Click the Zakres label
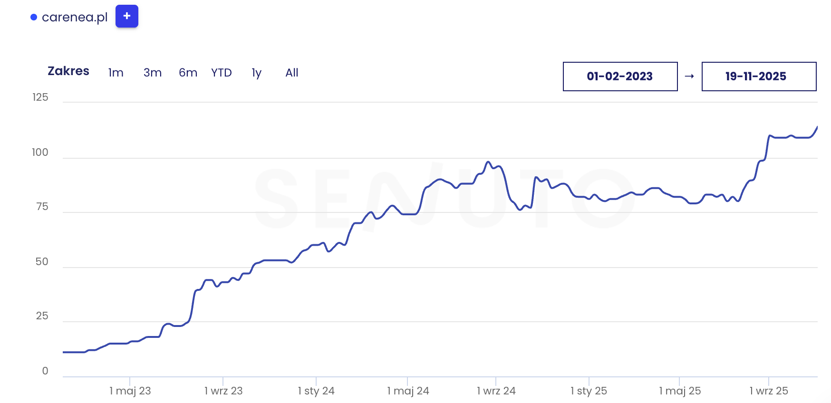The image size is (831, 403). [x=68, y=71]
